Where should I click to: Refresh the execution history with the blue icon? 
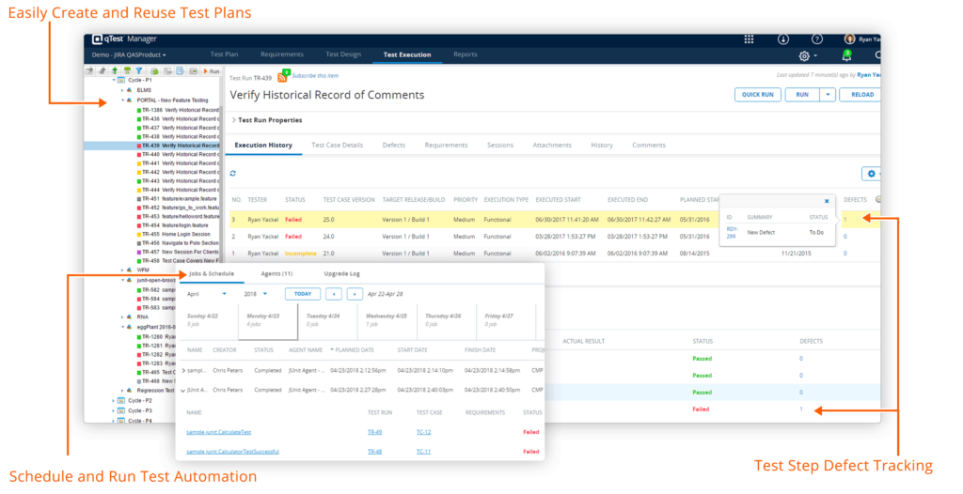point(233,174)
